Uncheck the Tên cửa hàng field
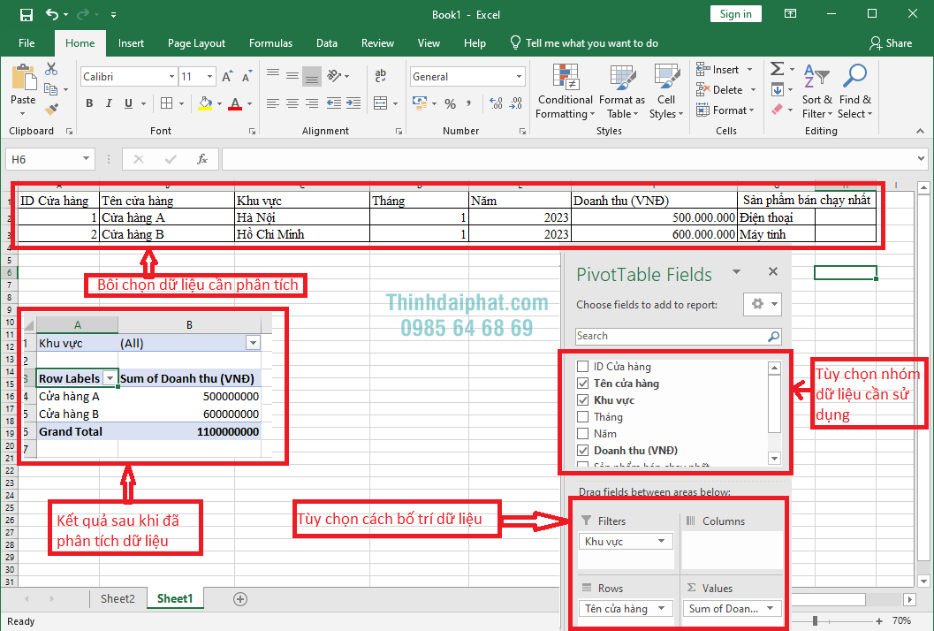The width and height of the screenshot is (934, 631). (x=583, y=384)
